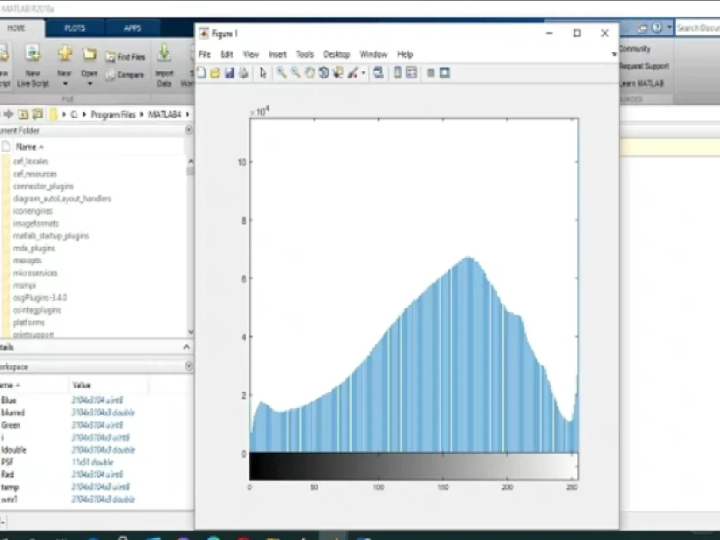Click the Program Files segment in address bar

click(113, 115)
